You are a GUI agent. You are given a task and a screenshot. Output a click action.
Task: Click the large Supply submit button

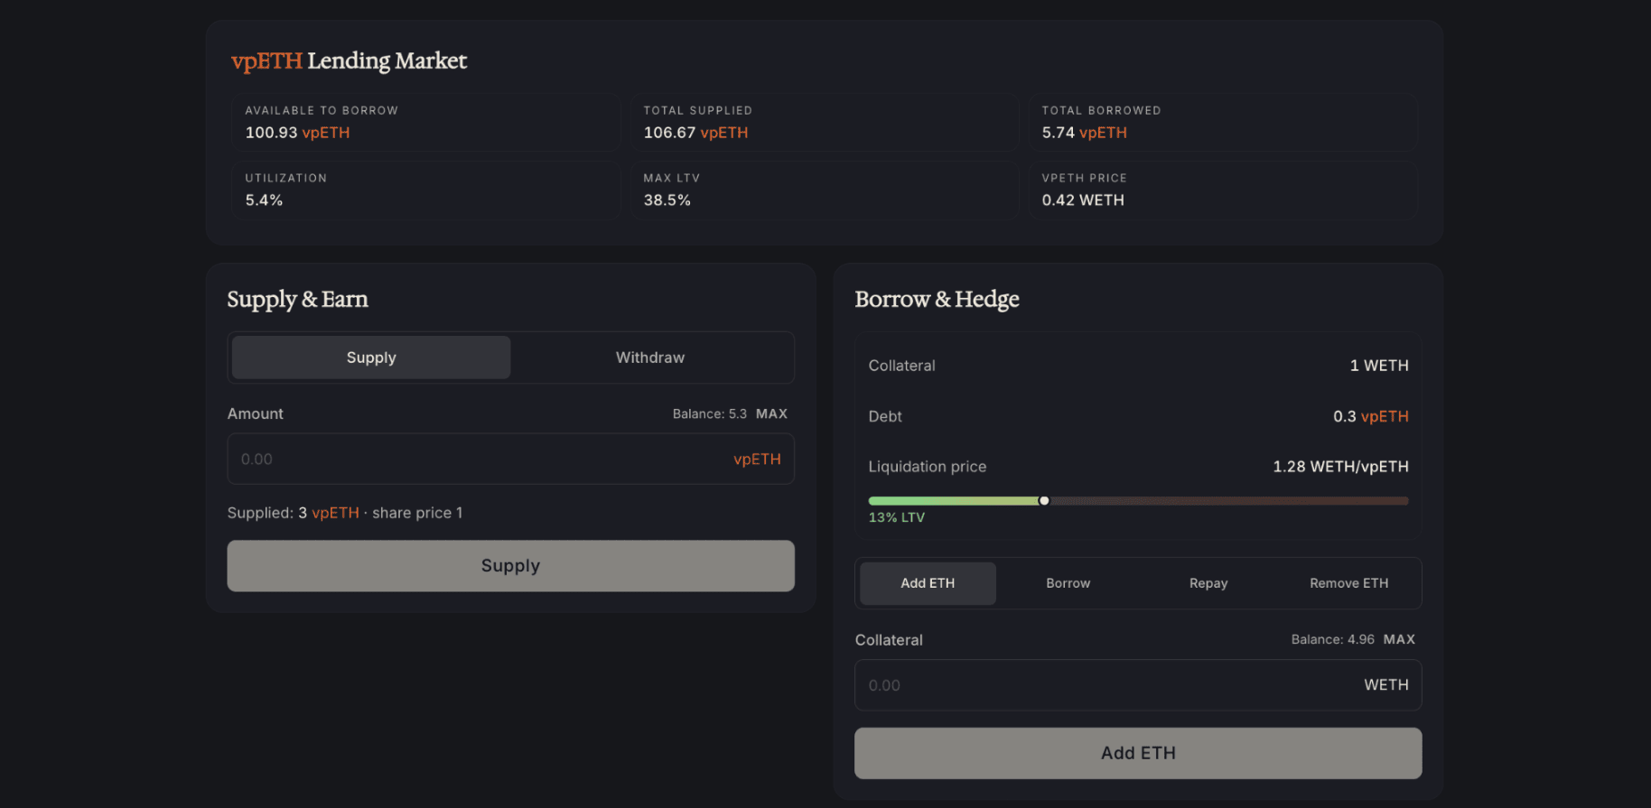click(x=511, y=566)
